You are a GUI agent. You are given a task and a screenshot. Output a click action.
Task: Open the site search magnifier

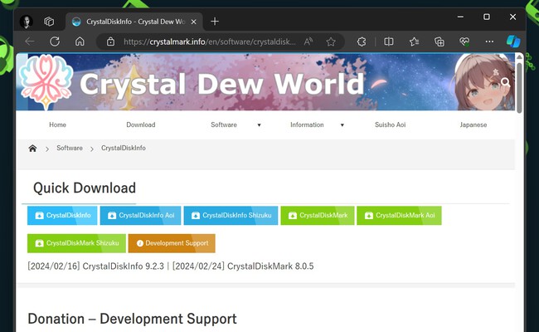(x=505, y=82)
